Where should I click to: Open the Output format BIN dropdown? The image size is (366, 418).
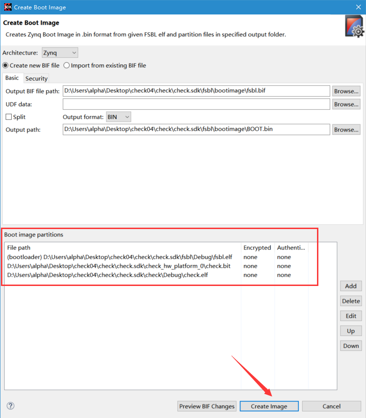(119, 117)
